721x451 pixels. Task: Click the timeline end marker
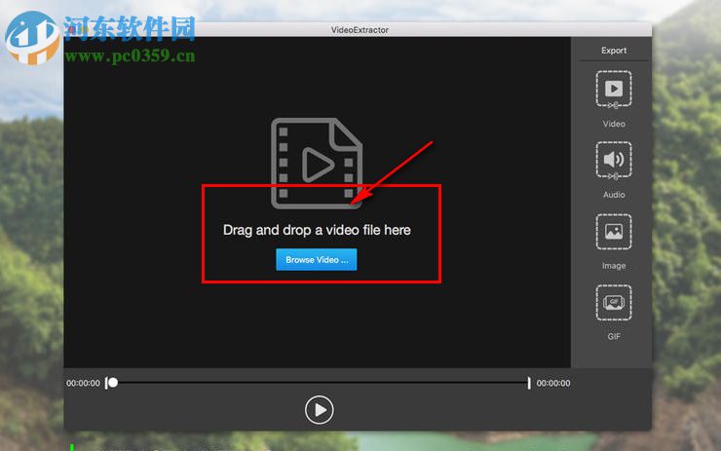pos(529,383)
